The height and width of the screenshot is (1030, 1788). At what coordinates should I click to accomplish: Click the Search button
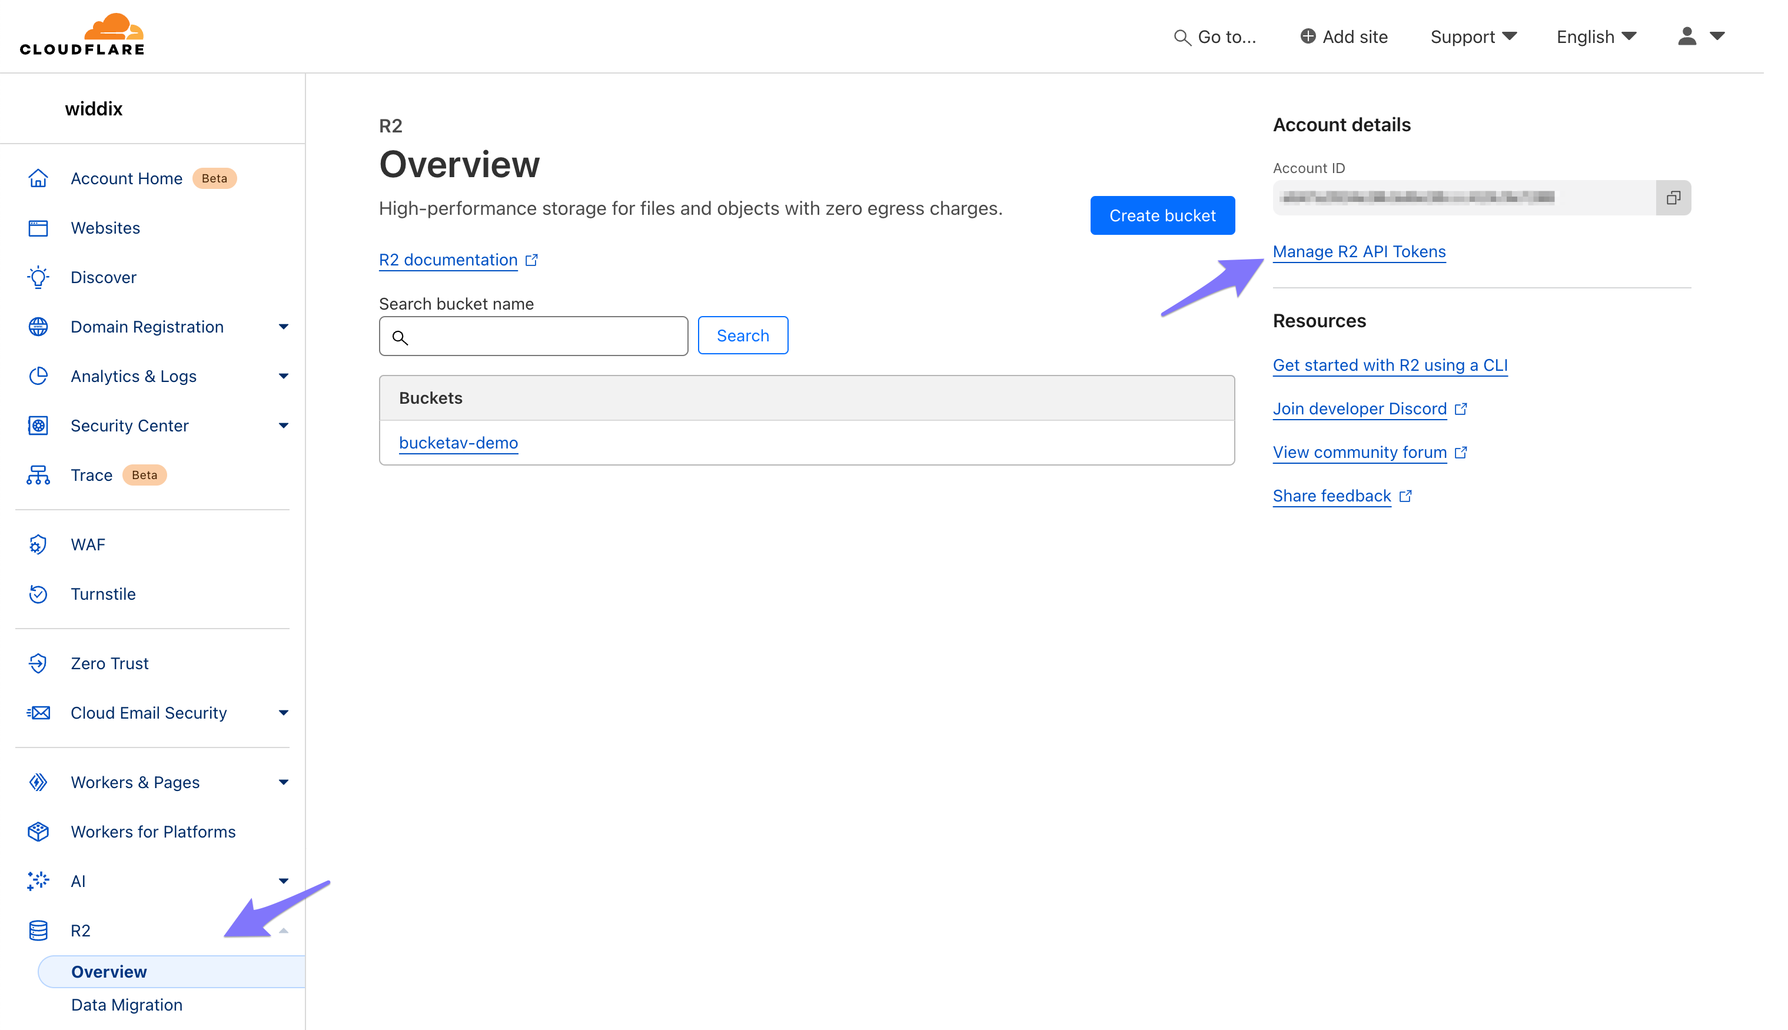pyautogui.click(x=743, y=335)
